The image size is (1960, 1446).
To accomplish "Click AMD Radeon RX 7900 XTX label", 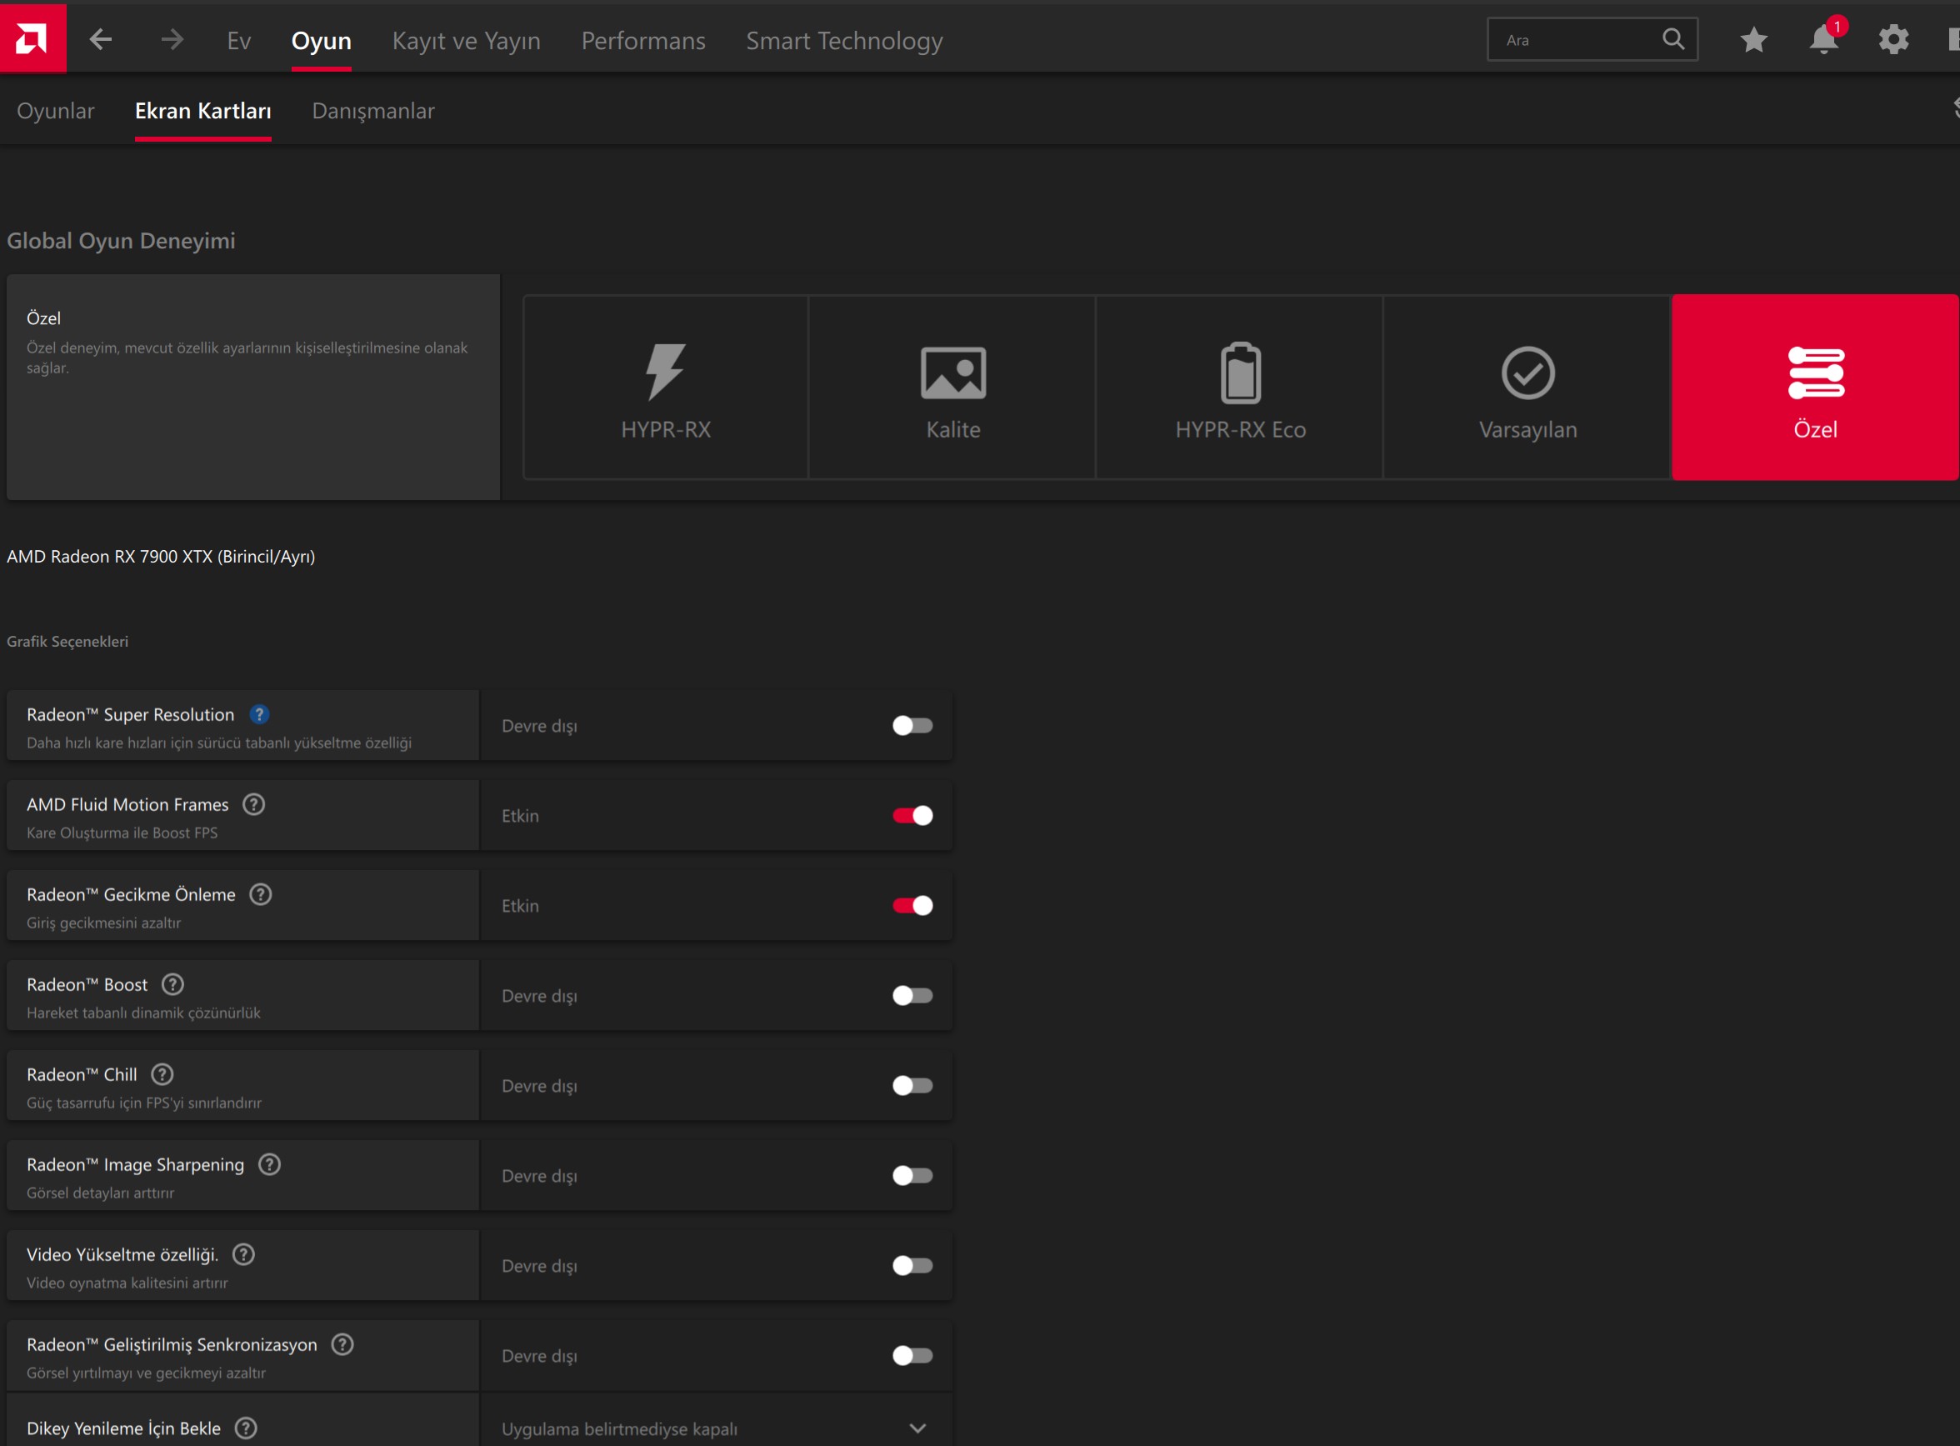I will click(x=161, y=557).
